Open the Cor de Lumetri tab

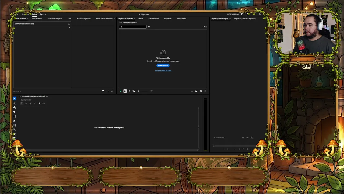(153, 19)
